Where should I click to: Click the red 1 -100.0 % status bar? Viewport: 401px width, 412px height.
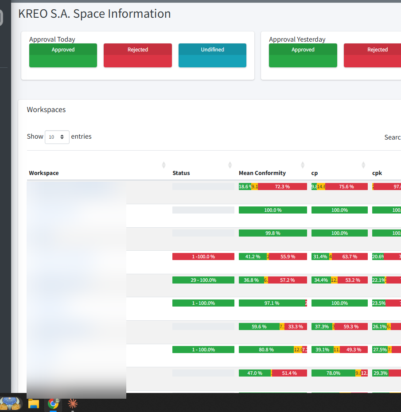click(203, 257)
